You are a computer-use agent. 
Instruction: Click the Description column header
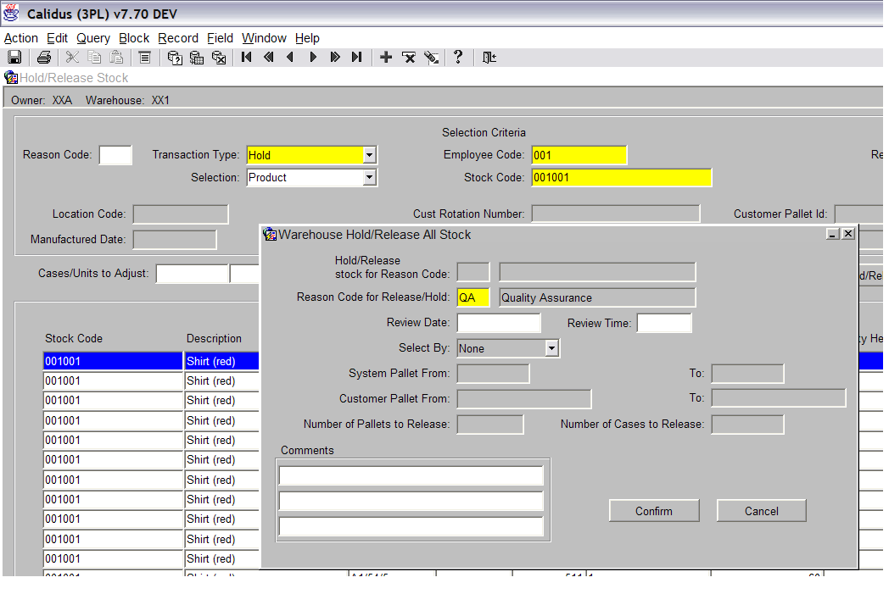[x=214, y=338]
